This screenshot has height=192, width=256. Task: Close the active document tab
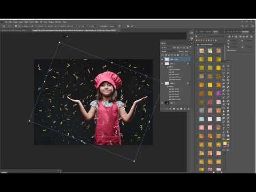[x=119, y=30]
